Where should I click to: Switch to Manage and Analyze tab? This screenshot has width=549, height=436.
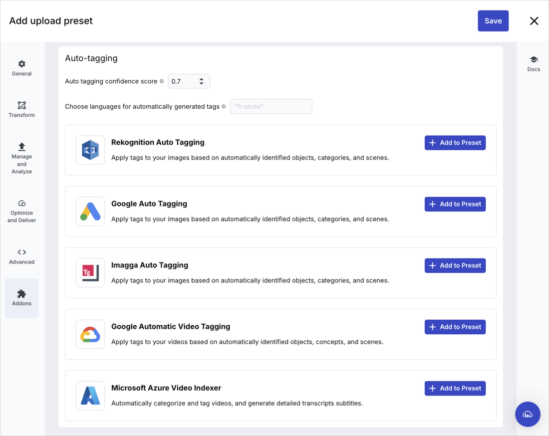click(x=21, y=158)
